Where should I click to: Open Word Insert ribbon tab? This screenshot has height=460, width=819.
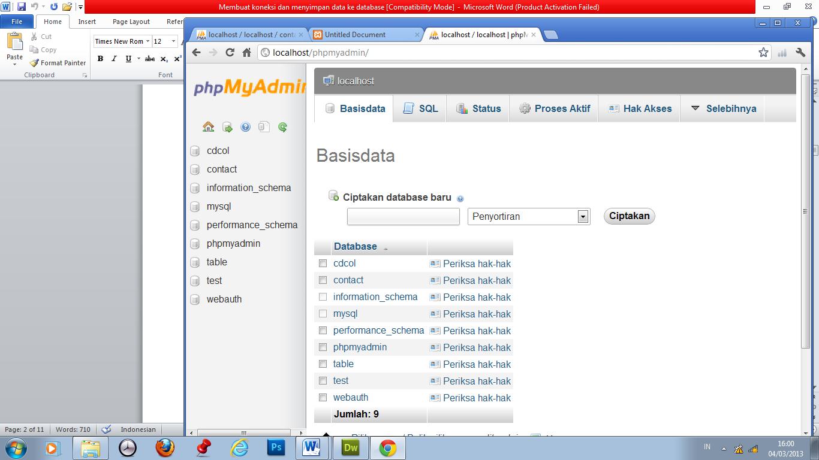[x=87, y=22]
